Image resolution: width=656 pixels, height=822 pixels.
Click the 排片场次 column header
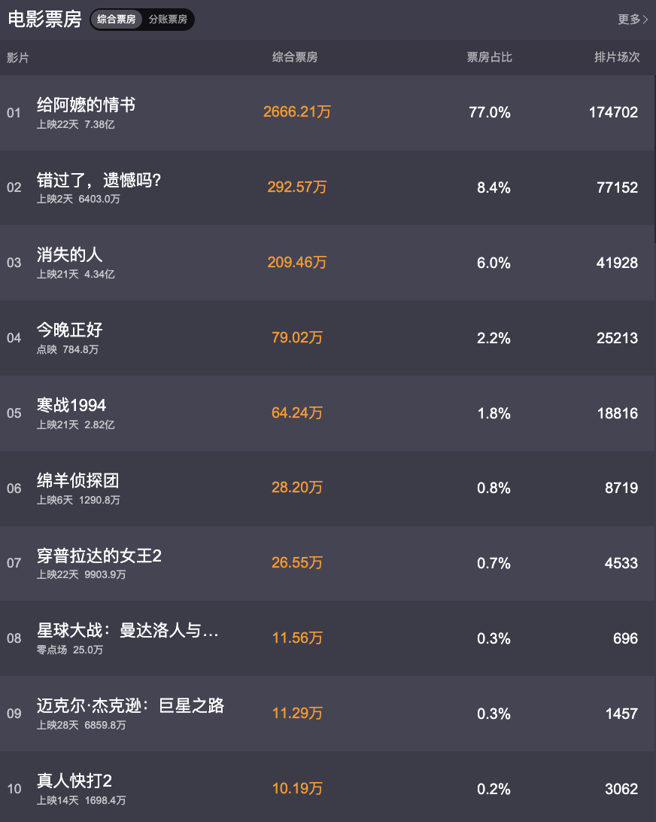(x=617, y=57)
